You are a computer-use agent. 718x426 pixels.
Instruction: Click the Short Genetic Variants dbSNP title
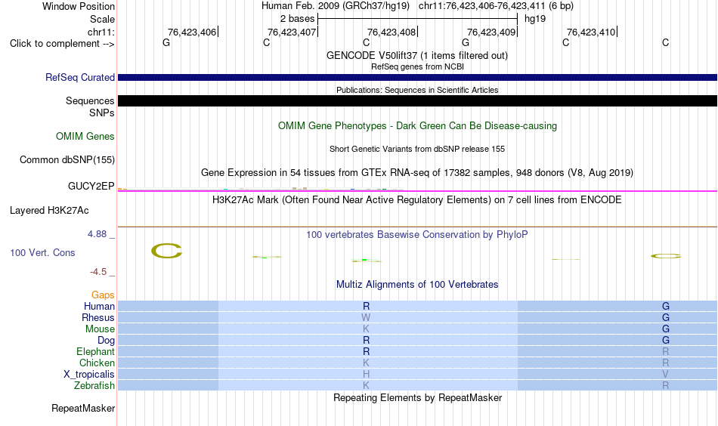[x=417, y=149]
